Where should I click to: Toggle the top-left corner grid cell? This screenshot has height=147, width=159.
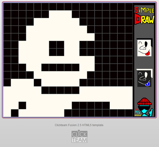point(7,7)
